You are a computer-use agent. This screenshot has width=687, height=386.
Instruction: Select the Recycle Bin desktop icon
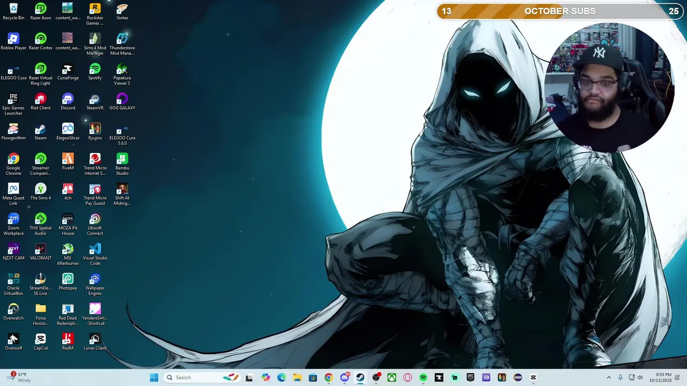13,12
